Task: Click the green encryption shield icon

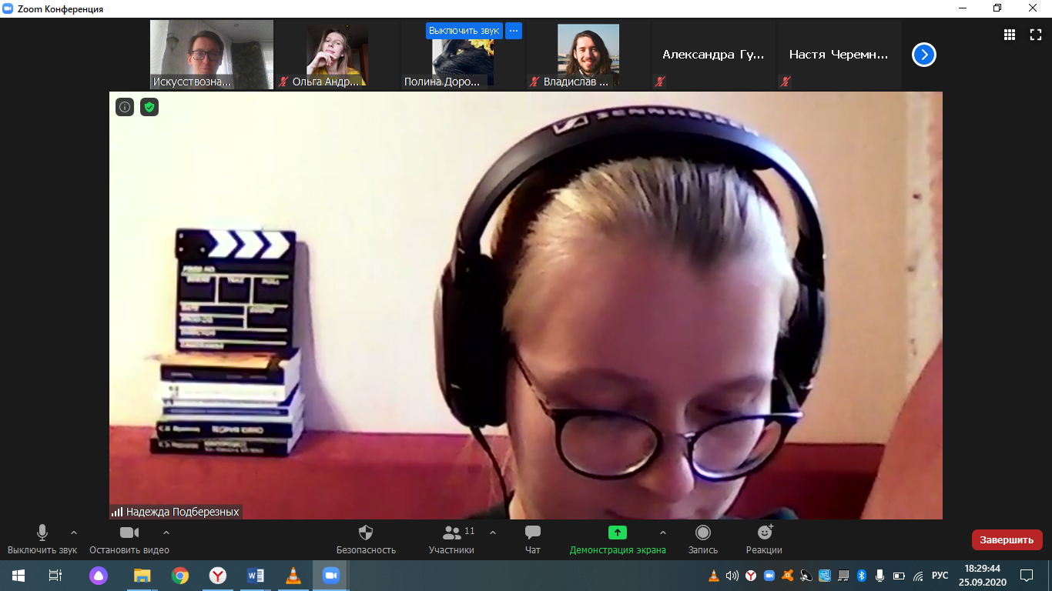Action: (149, 107)
